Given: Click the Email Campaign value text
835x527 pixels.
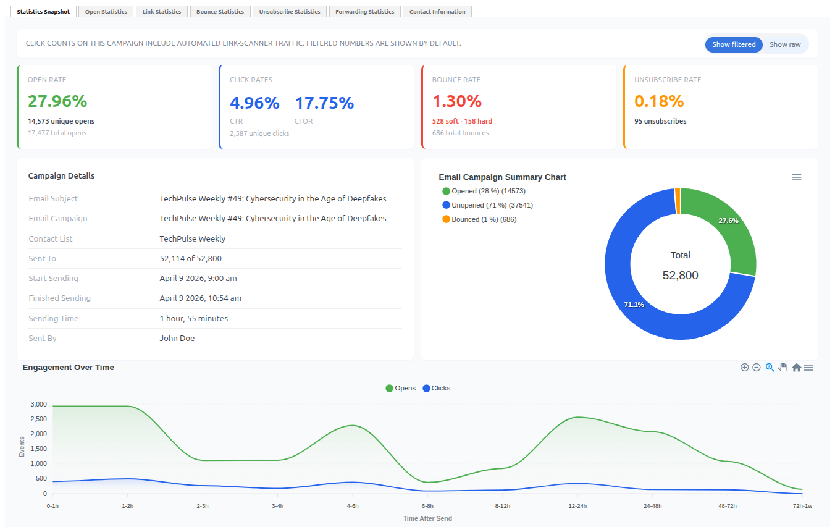Looking at the screenshot, I should [x=273, y=218].
